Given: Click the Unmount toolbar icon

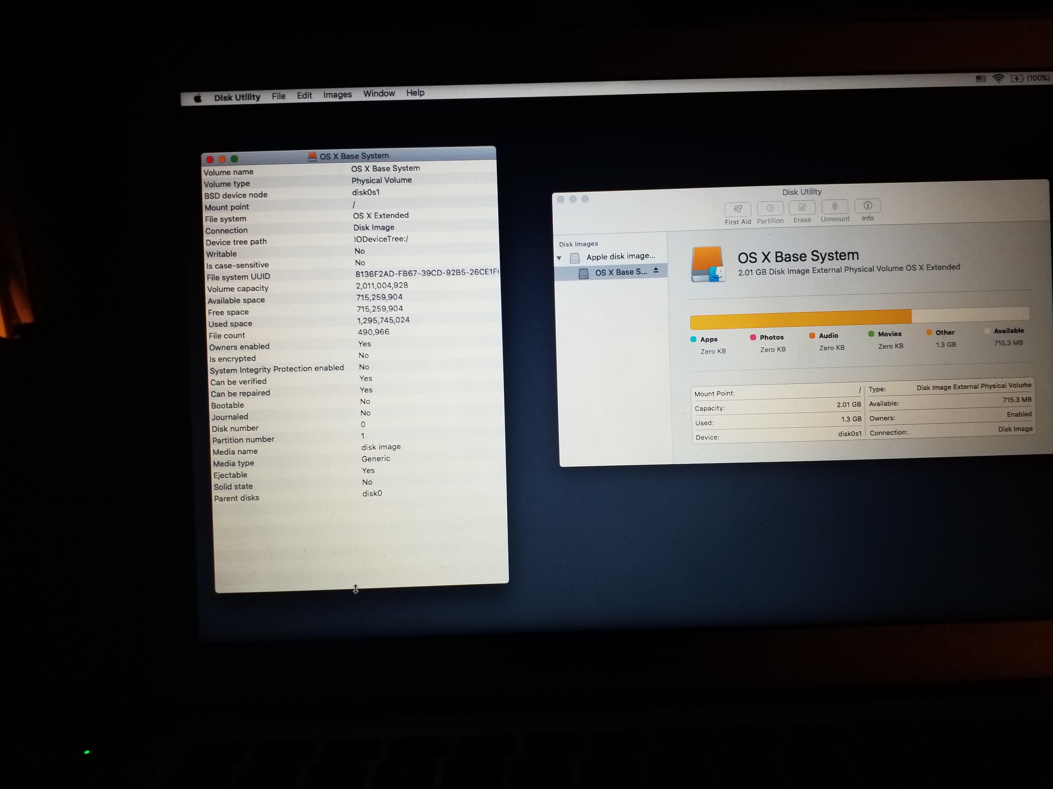Looking at the screenshot, I should click(834, 206).
